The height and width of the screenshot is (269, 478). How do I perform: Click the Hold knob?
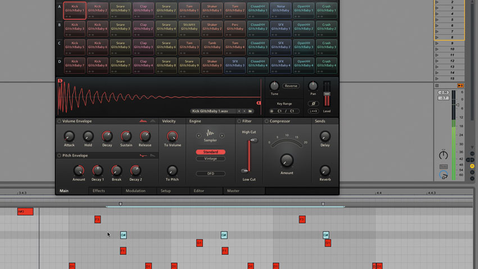tap(88, 136)
